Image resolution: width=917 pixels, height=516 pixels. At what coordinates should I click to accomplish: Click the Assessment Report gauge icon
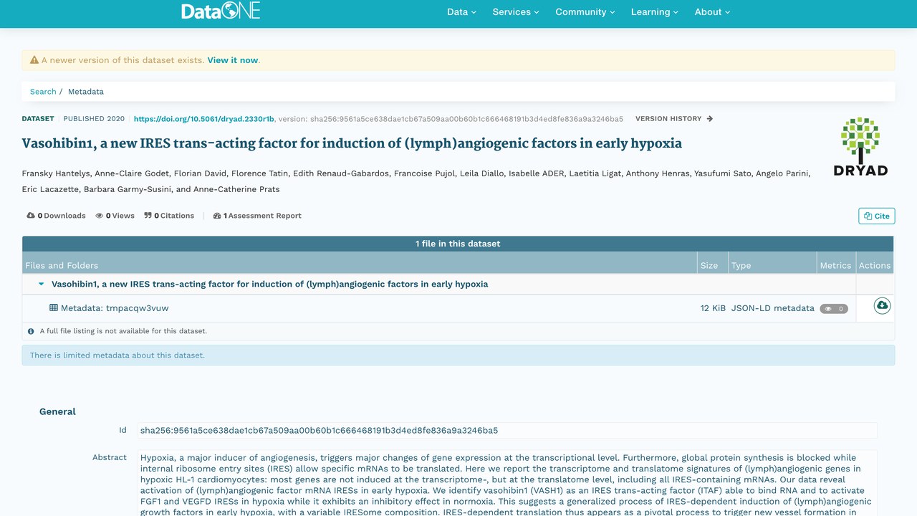pyautogui.click(x=217, y=216)
